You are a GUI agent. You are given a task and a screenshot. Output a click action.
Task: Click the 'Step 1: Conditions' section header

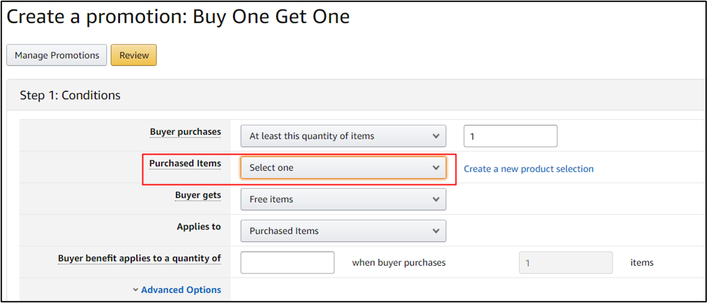click(x=70, y=95)
